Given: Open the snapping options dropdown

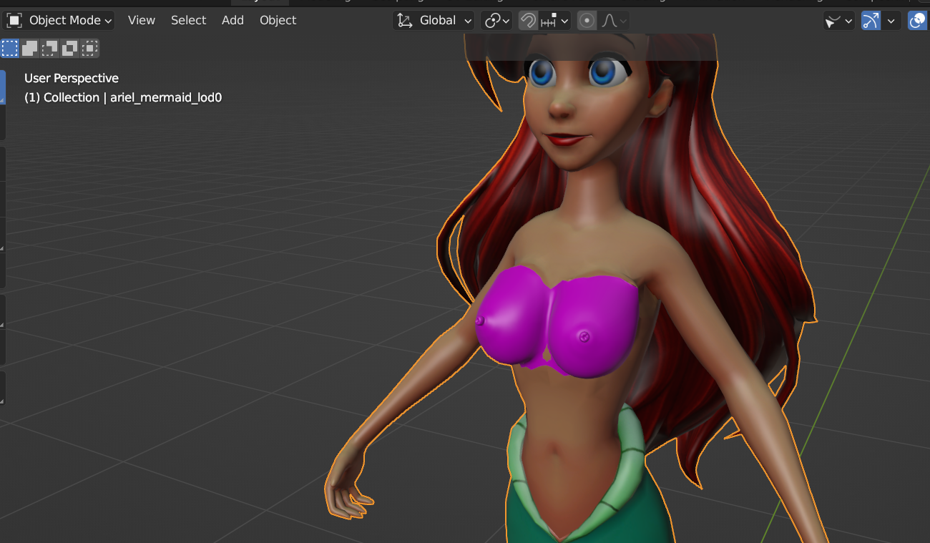Looking at the screenshot, I should [x=554, y=21].
